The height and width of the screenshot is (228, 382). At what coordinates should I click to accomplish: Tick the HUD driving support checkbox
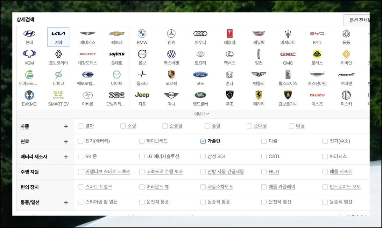point(264,172)
